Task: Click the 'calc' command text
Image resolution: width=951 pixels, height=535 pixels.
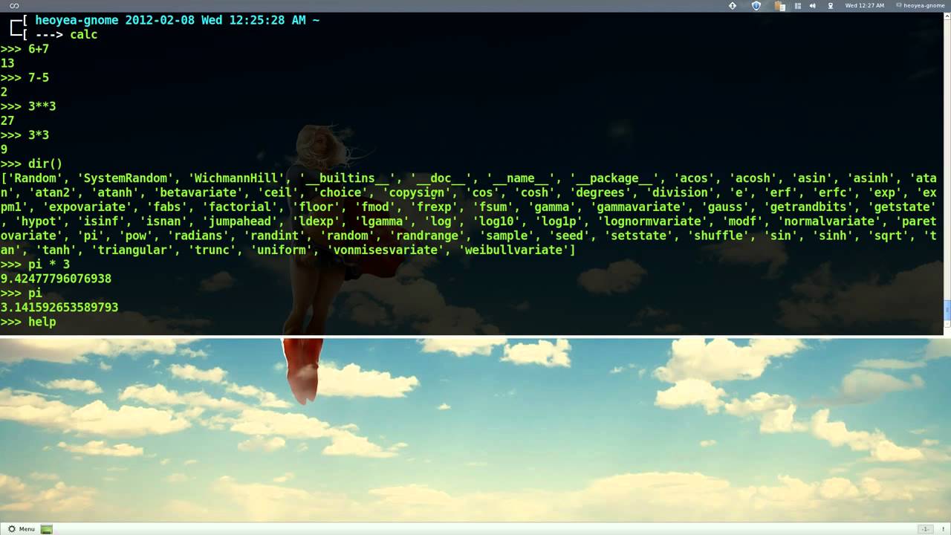Action: point(84,34)
